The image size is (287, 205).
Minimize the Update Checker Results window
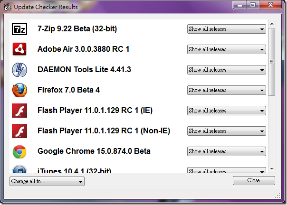[x=240, y=5]
